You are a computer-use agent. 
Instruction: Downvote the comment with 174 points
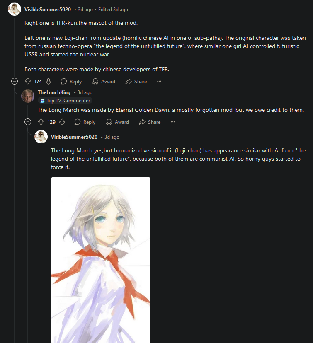point(49,81)
